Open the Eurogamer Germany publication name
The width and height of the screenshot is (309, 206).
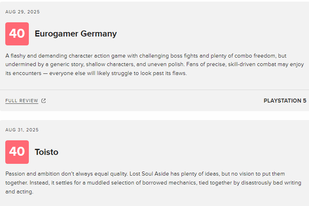point(76,34)
